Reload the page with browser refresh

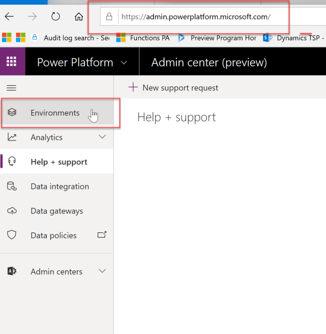click(x=55, y=16)
